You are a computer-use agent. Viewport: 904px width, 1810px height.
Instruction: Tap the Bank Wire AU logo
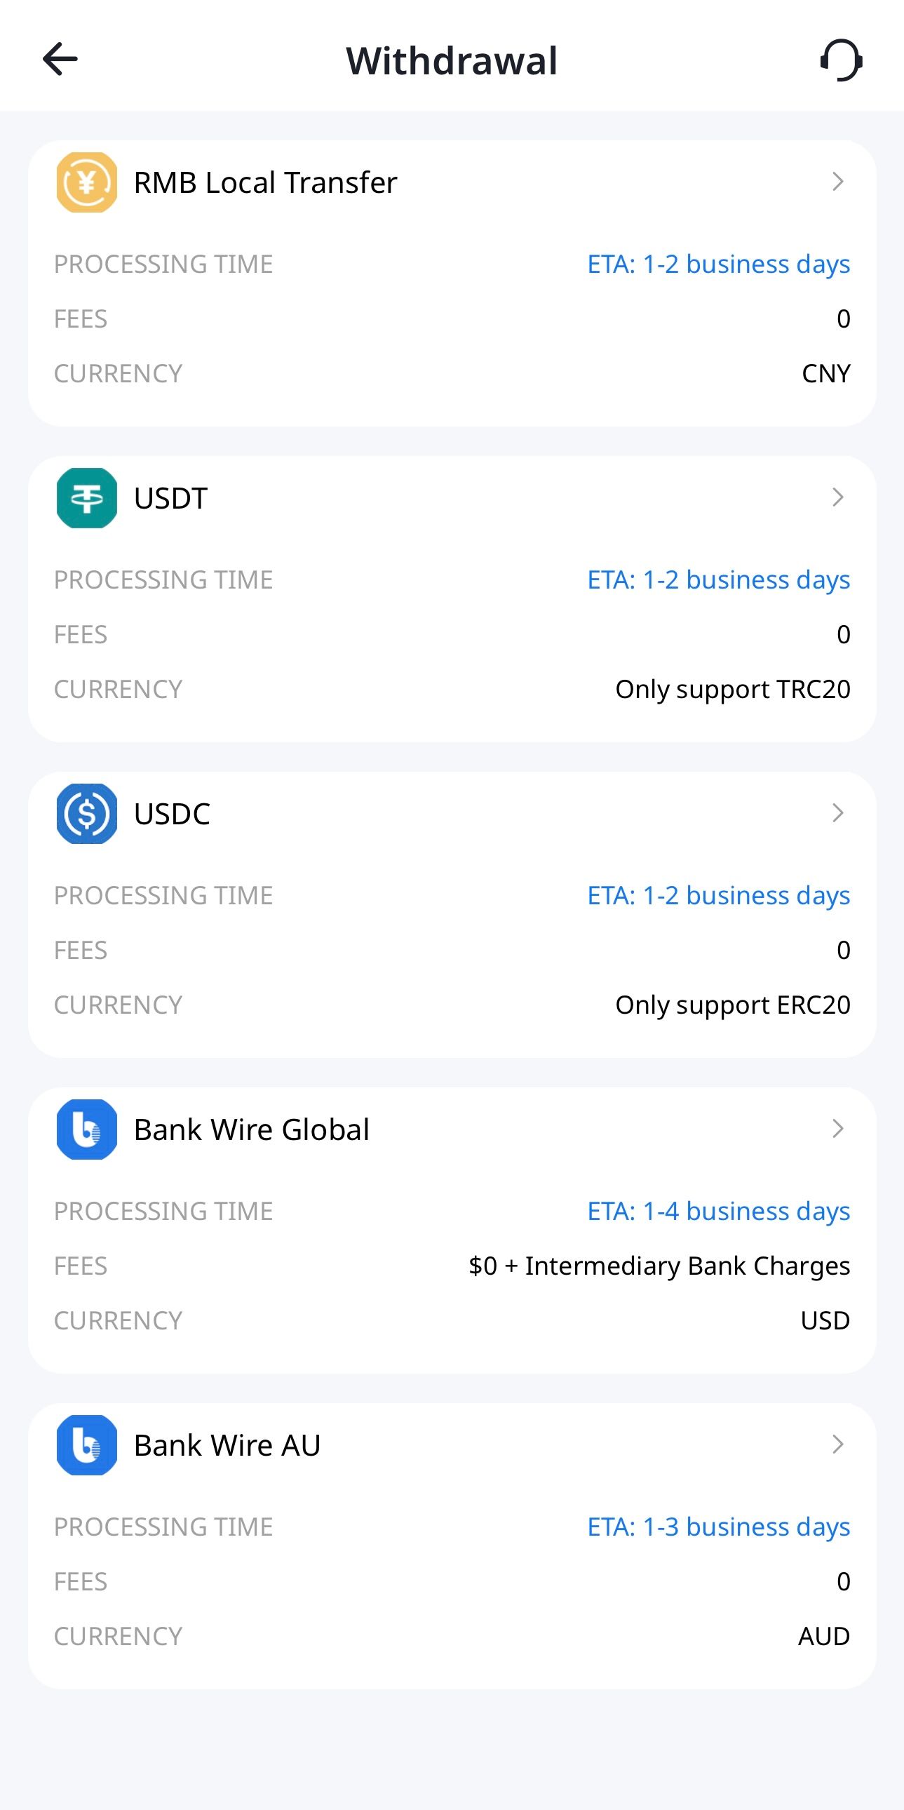(x=86, y=1444)
